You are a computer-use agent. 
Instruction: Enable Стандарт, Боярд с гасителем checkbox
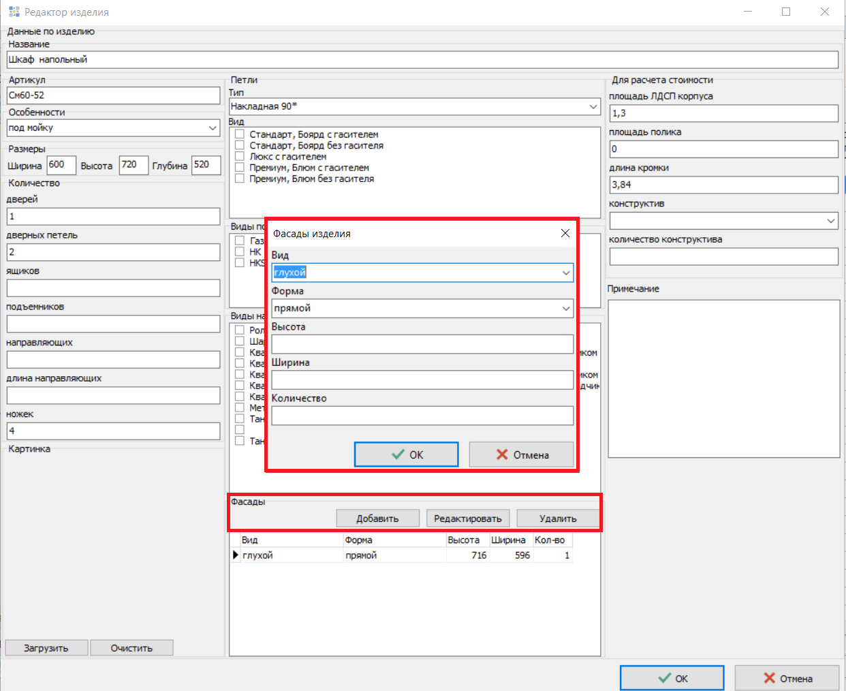click(240, 134)
